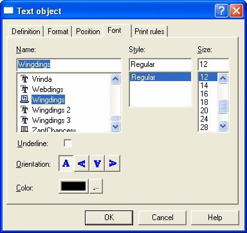Select Wingdings 2 in font list

tap(51, 110)
